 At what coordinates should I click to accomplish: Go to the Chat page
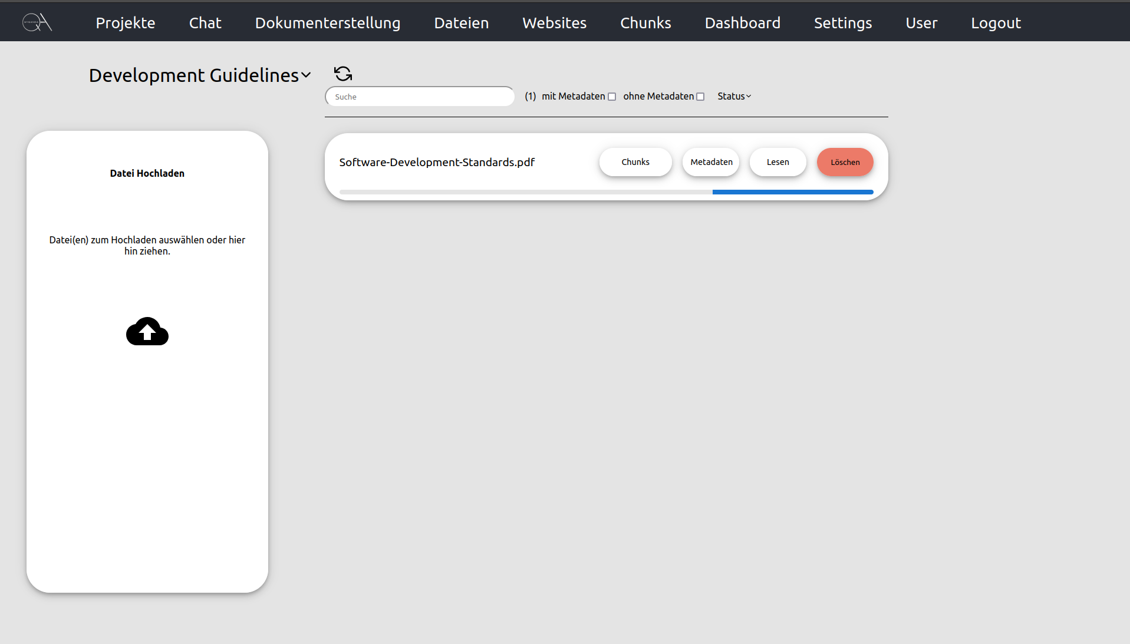[x=205, y=22]
